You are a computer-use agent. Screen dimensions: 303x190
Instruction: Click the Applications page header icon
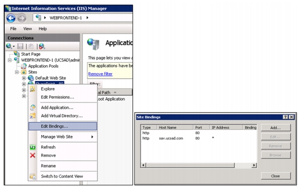pos(93,44)
